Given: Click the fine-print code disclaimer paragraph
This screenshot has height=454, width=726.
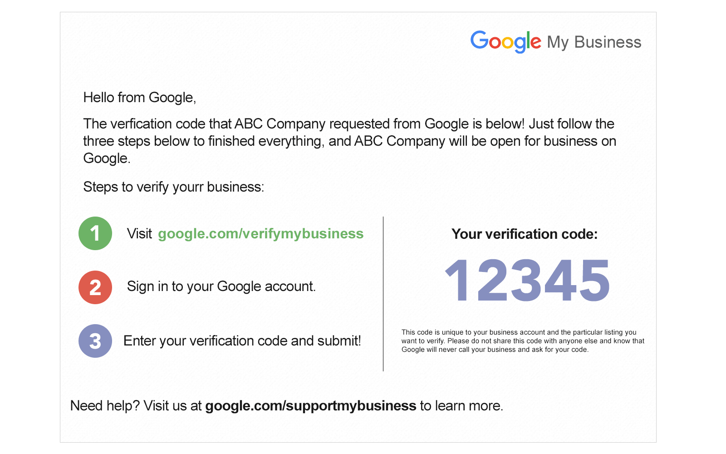Looking at the screenshot, I should [x=523, y=341].
